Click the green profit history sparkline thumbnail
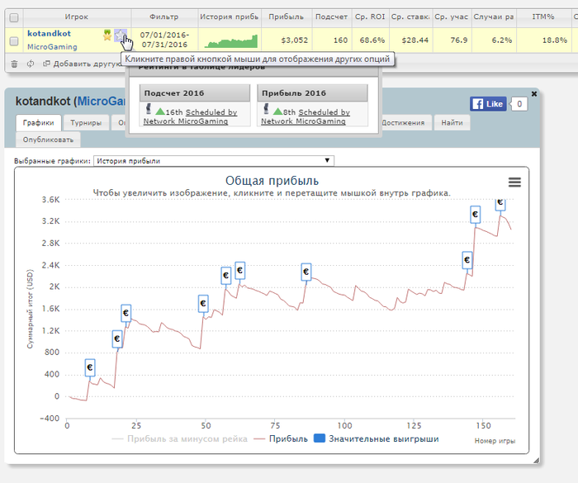The height and width of the screenshot is (483, 578). coord(231,41)
